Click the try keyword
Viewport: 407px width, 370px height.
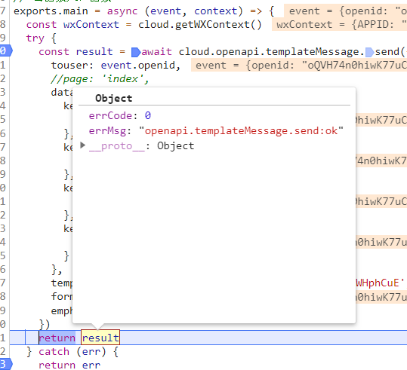tap(35, 38)
